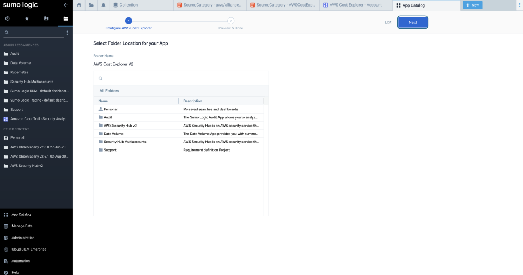Switch to AWS Cost Explorer - Account tab
The width and height of the screenshot is (523, 275).
tap(356, 5)
